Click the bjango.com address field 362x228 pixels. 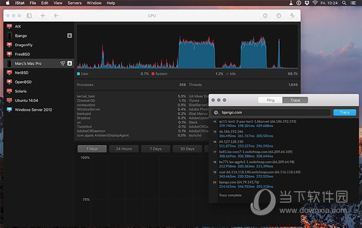coord(271,112)
